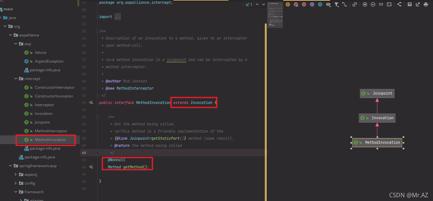Image resolution: width=433 pixels, height=201 pixels.
Task: Select Invocation node in the diagram
Action: pyautogui.click(x=377, y=118)
